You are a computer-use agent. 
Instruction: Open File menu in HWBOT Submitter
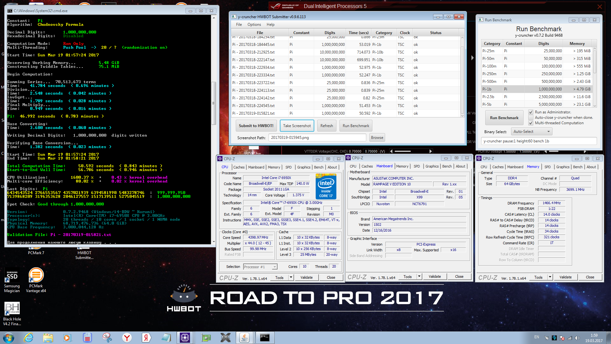point(239,25)
